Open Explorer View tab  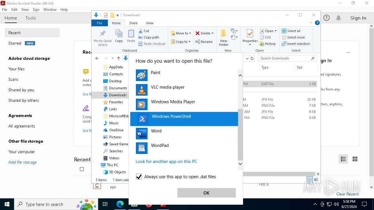(x=150, y=23)
